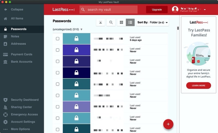Click in the search my vault field
The height and width of the screenshot is (133, 218).
tap(108, 10)
